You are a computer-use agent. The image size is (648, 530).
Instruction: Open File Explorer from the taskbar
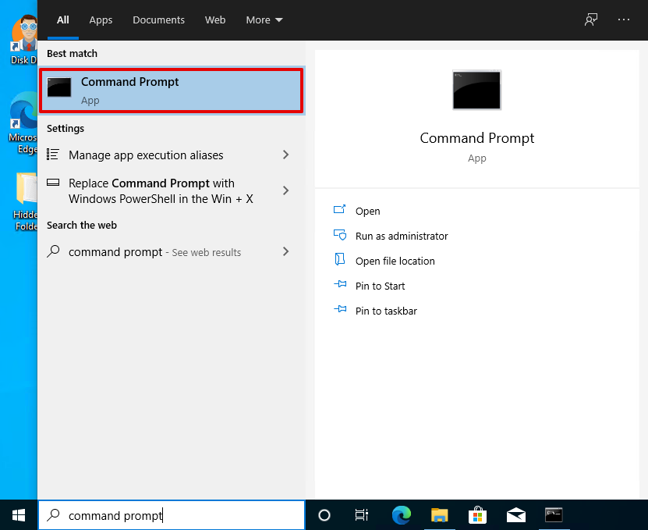[x=439, y=515]
